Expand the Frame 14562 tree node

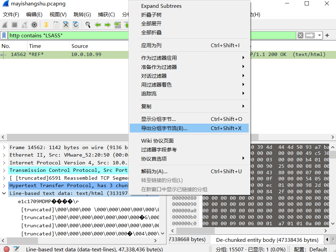[x=4, y=147]
